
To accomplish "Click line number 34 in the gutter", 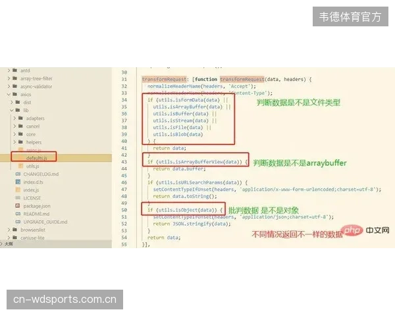I will [x=124, y=100].
